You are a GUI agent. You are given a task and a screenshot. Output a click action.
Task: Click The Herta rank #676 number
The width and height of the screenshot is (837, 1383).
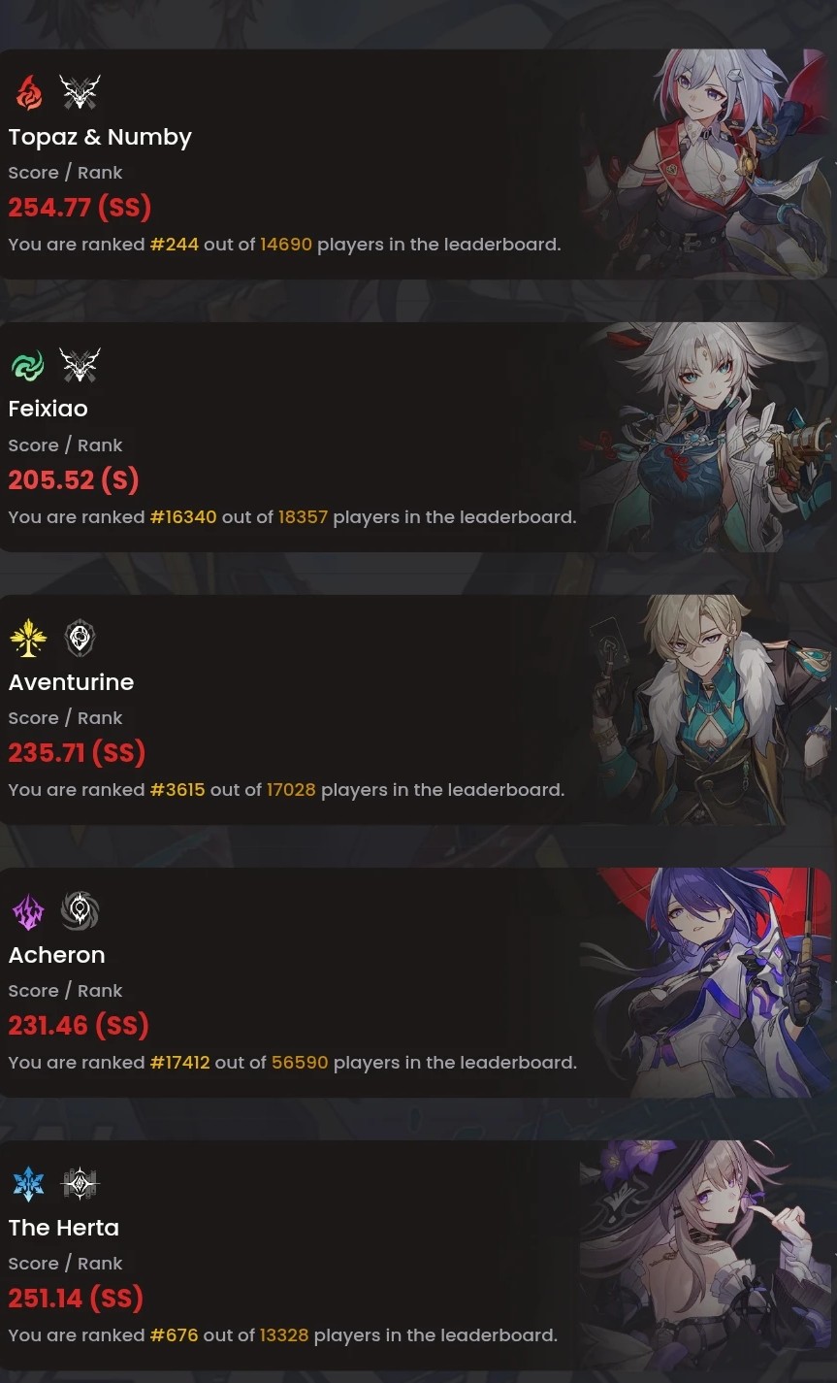(175, 1335)
